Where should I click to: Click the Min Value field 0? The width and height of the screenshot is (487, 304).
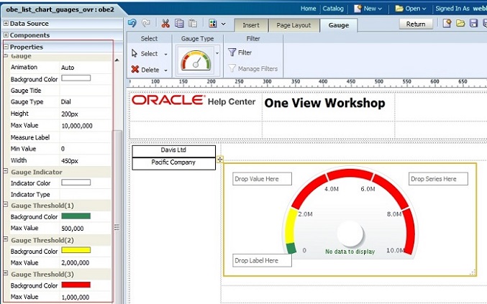click(63, 149)
